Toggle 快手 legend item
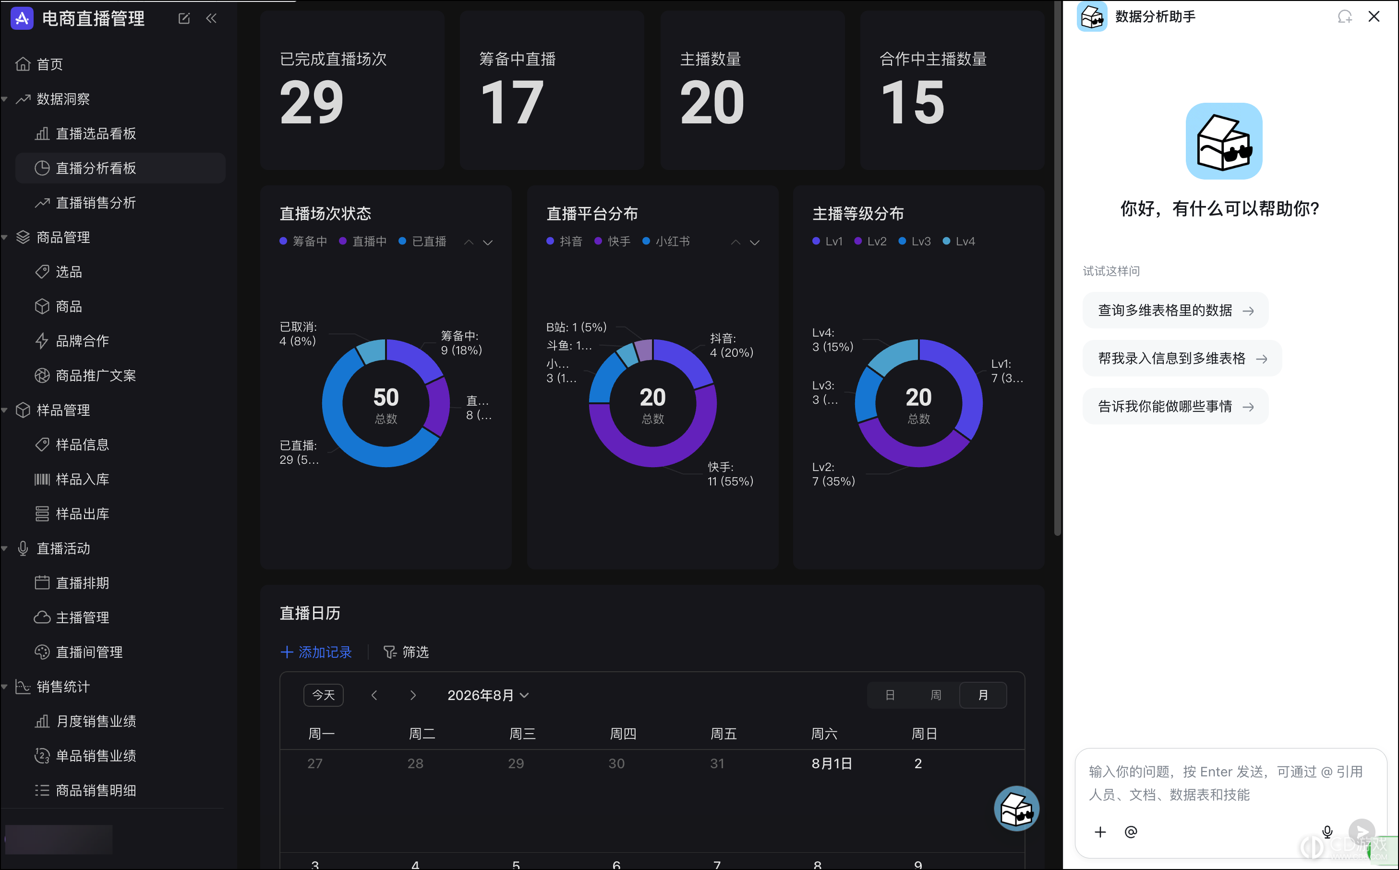 tap(613, 241)
